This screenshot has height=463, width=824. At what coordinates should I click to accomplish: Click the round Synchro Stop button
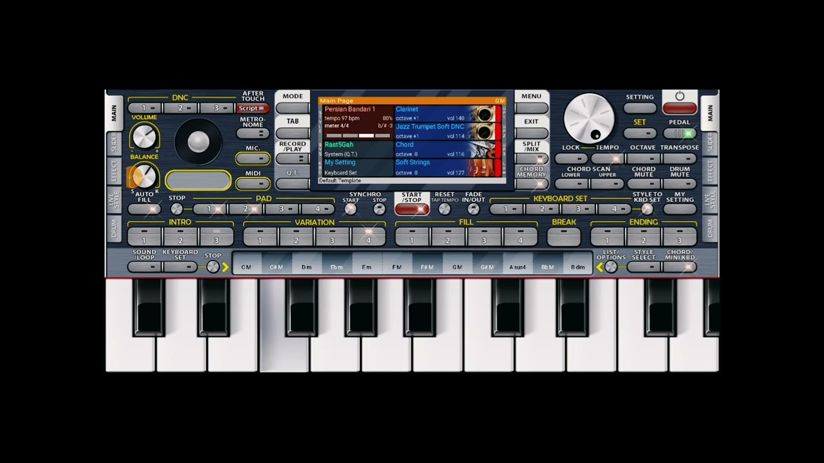coord(380,209)
